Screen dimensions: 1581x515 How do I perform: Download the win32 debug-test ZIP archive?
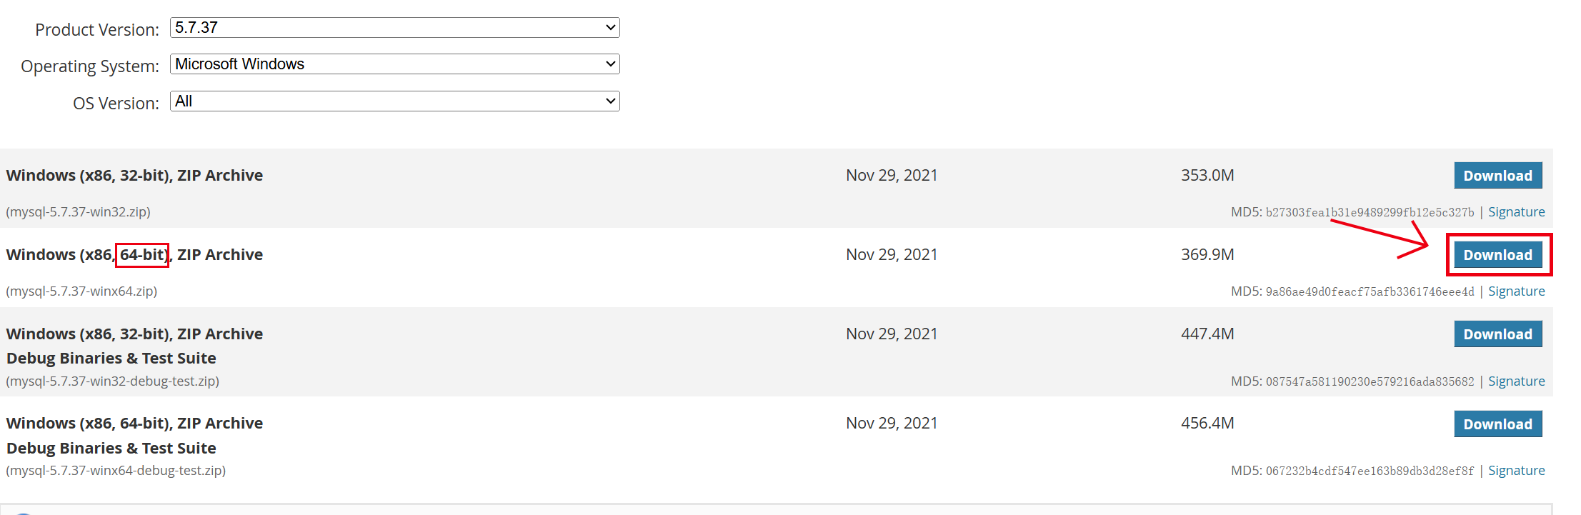pyautogui.click(x=1497, y=334)
